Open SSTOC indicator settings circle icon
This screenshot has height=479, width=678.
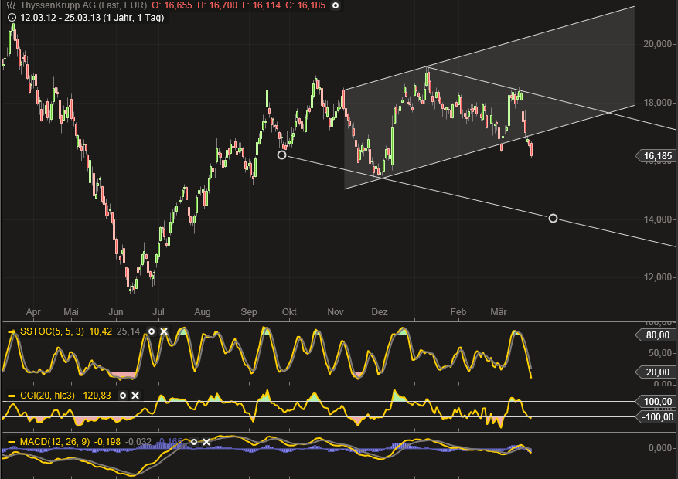point(152,331)
